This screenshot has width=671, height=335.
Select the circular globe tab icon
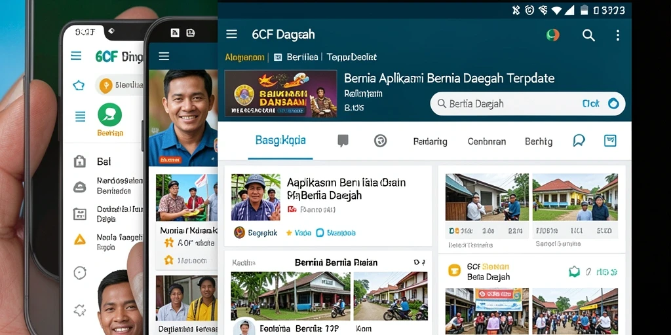[381, 141]
